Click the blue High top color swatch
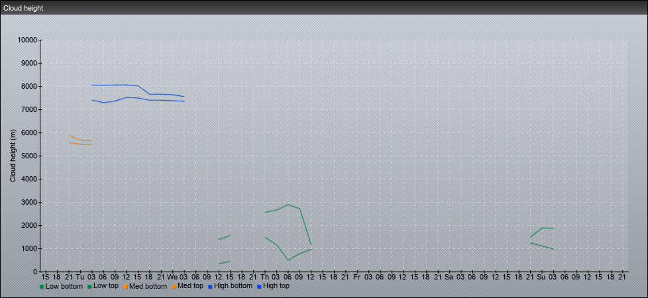The image size is (648, 298). (x=259, y=287)
